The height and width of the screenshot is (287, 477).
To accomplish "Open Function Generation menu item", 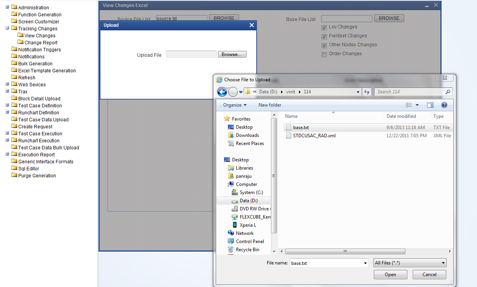I will (x=40, y=15).
